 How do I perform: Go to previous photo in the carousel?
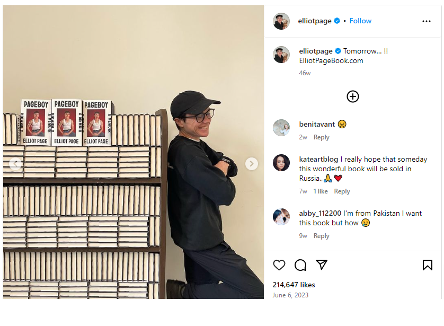[x=15, y=164]
